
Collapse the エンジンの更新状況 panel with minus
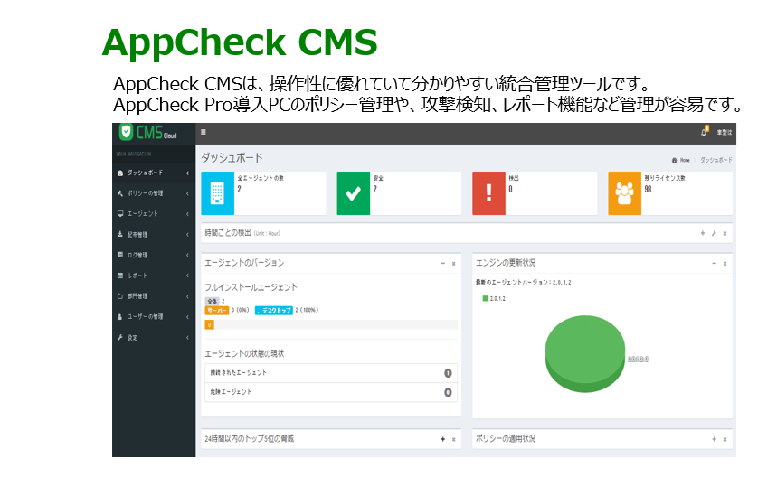[x=714, y=264]
